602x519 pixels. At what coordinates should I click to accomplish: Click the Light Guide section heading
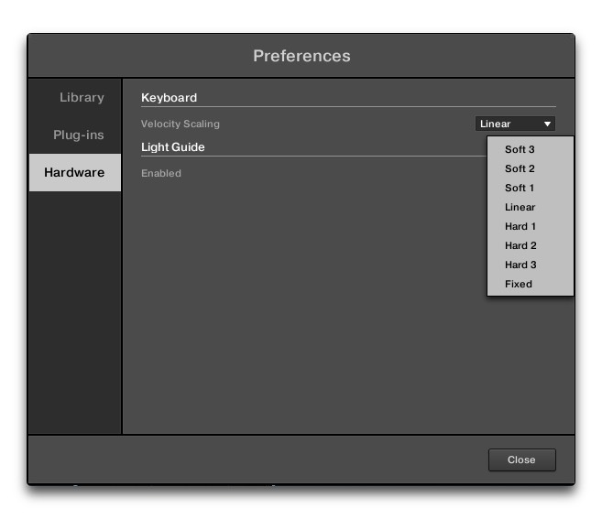point(173,147)
